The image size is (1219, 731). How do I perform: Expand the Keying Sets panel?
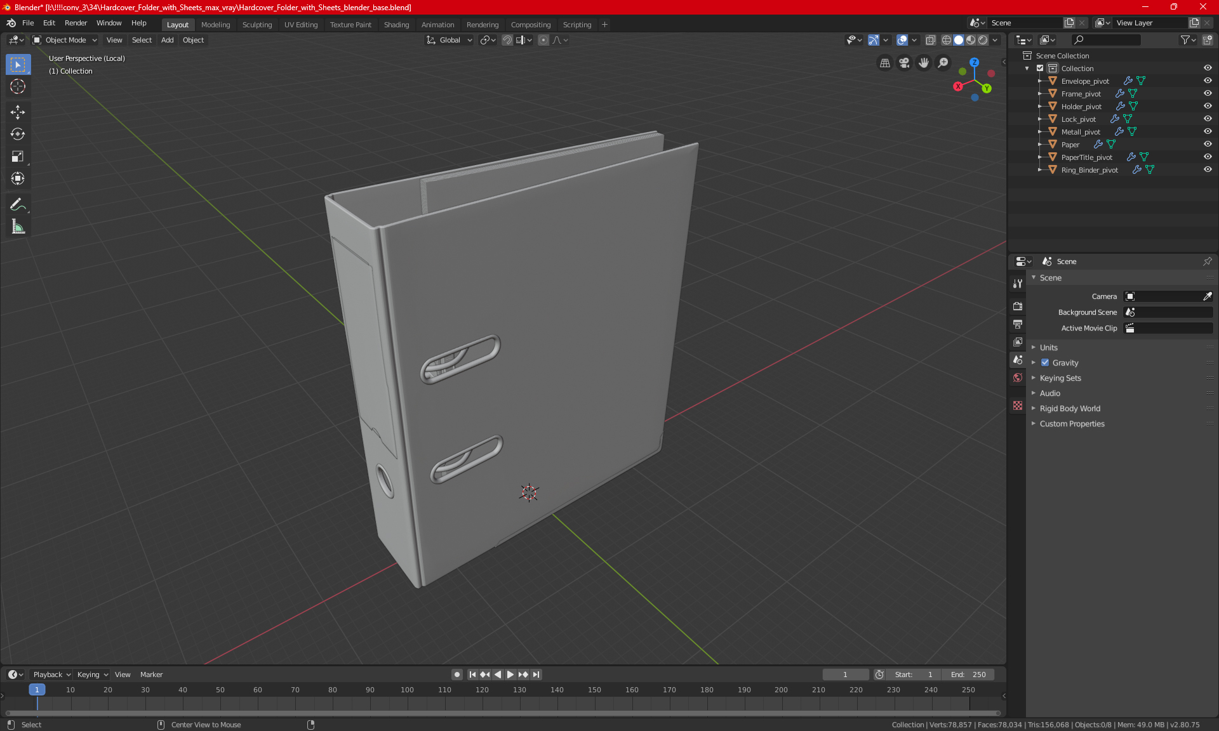tap(1060, 378)
